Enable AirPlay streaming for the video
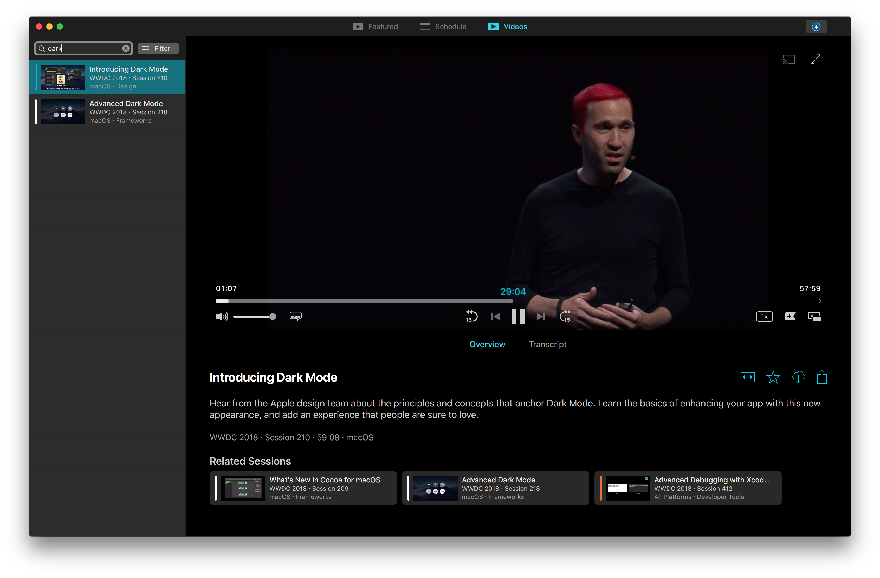880x578 pixels. click(788, 59)
